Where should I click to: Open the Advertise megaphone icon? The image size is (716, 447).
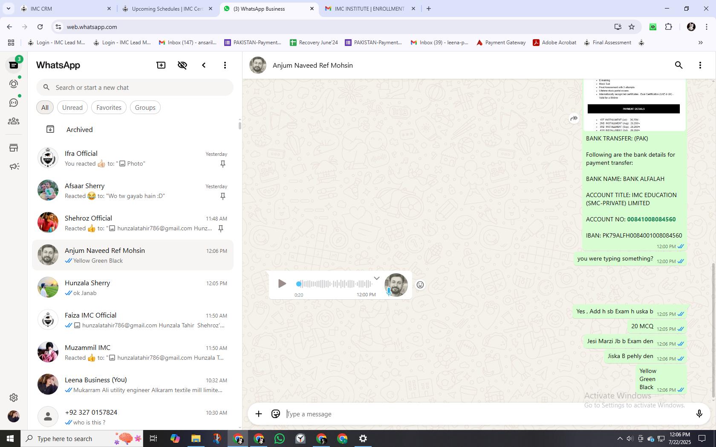tap(14, 166)
